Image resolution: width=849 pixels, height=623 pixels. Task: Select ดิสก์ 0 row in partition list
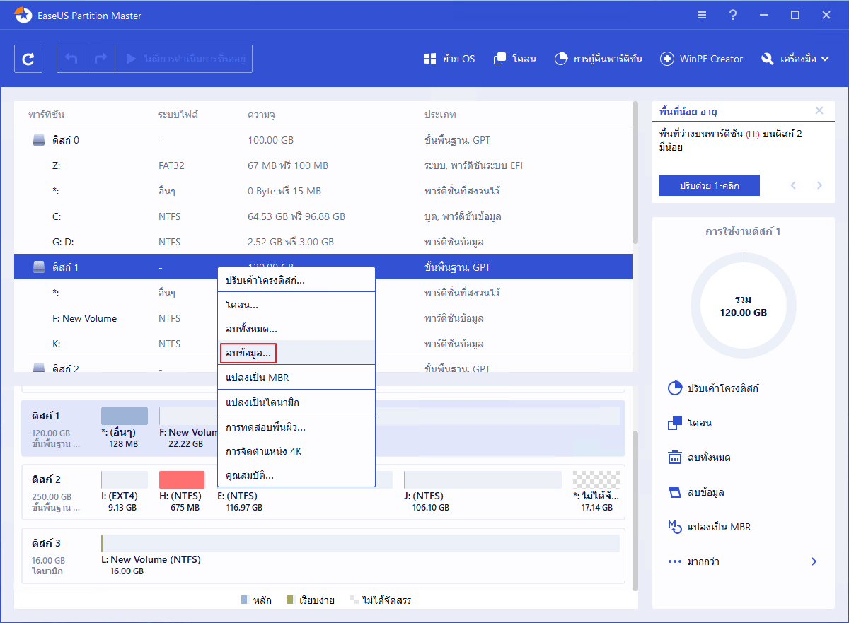323,140
